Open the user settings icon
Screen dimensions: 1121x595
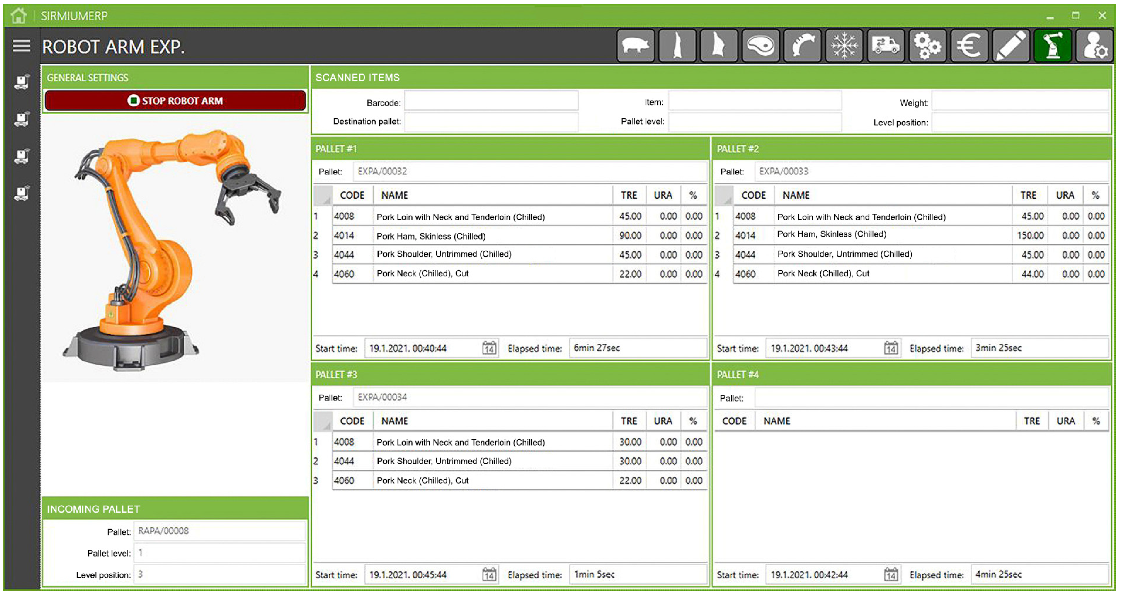click(1095, 46)
